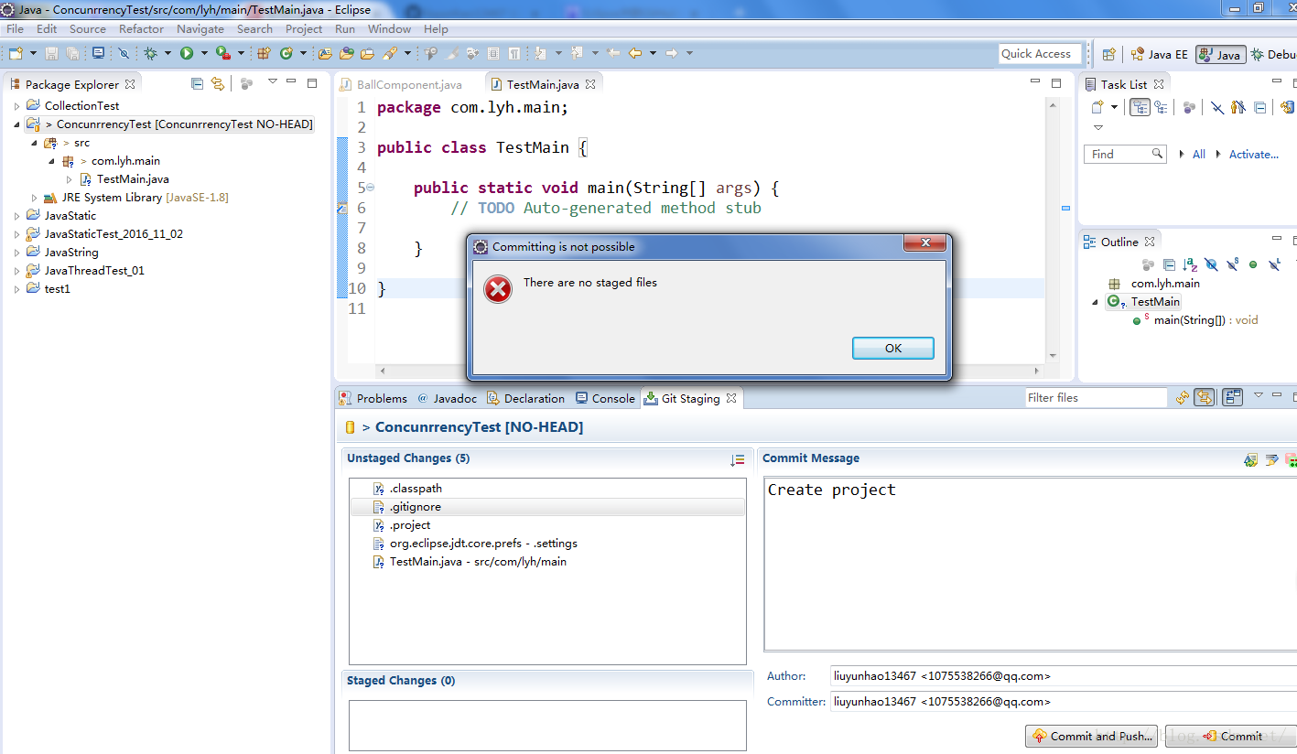Toggle Link with Editor in Git Staging
1297x754 pixels.
pyautogui.click(x=1205, y=397)
